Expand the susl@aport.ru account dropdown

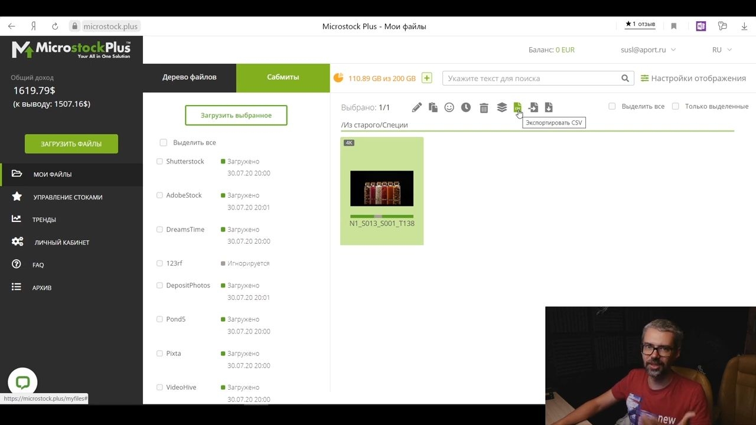click(x=648, y=50)
